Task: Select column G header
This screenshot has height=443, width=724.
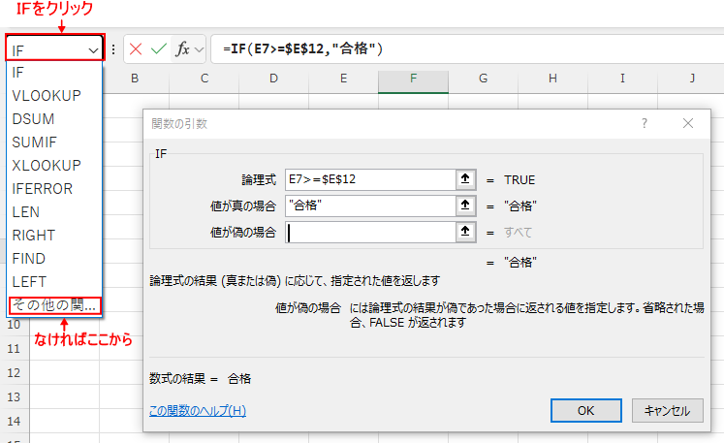Action: 483,79
